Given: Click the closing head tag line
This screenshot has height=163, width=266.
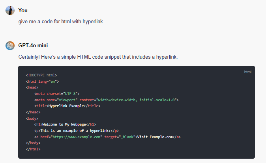Looking at the screenshot, I should click(33, 112).
